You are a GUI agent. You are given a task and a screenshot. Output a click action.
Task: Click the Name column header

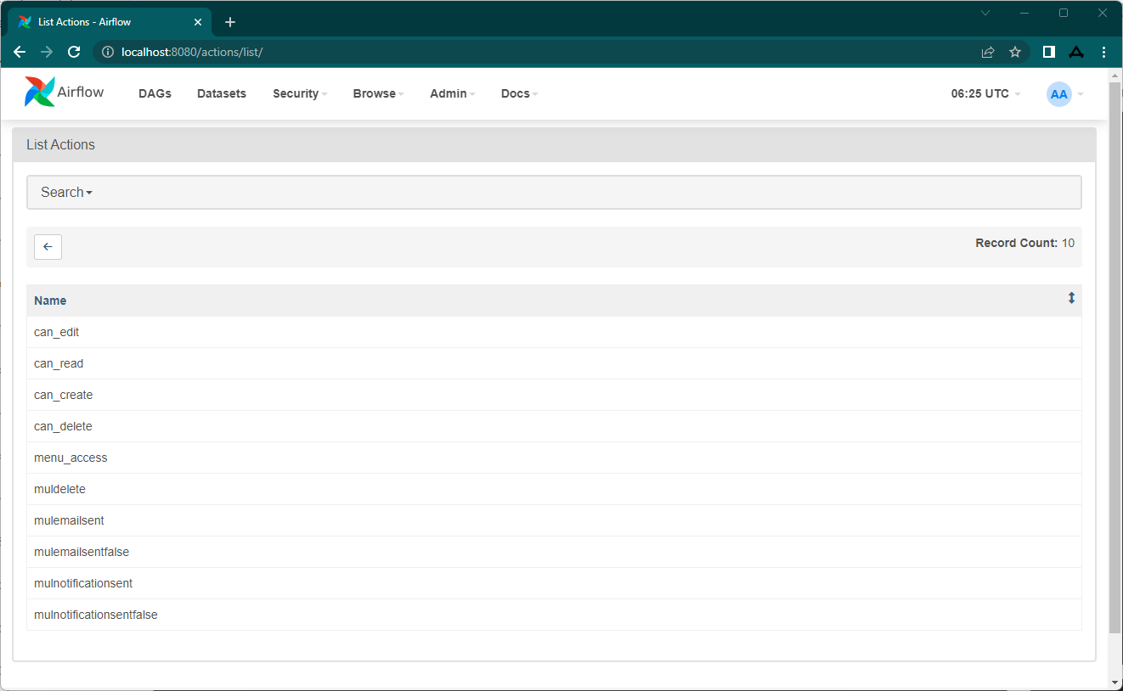50,301
